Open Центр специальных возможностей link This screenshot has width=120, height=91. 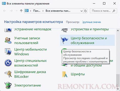[x=30, y=63]
